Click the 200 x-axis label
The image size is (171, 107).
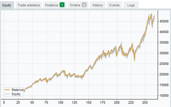pyautogui.click(x=117, y=103)
